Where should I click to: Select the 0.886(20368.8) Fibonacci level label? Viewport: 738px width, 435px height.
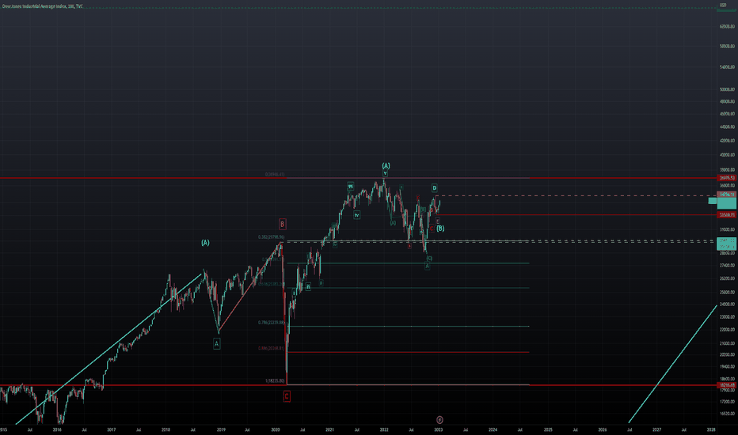pyautogui.click(x=271, y=349)
